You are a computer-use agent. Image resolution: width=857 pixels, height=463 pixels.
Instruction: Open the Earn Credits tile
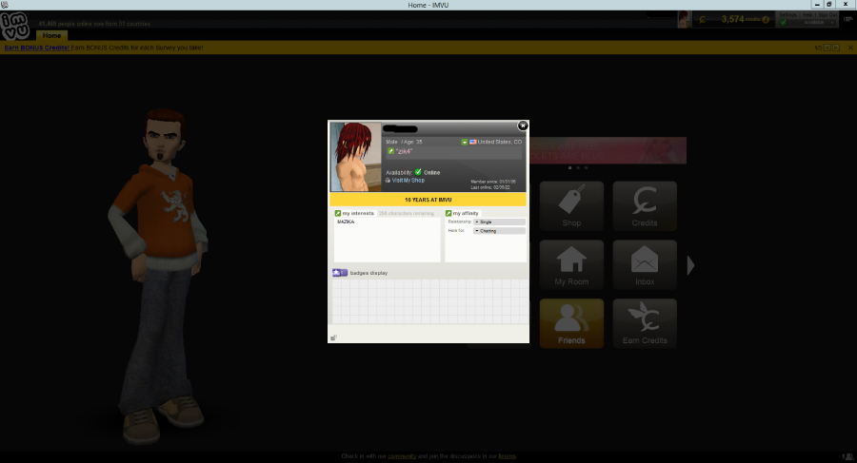(645, 323)
